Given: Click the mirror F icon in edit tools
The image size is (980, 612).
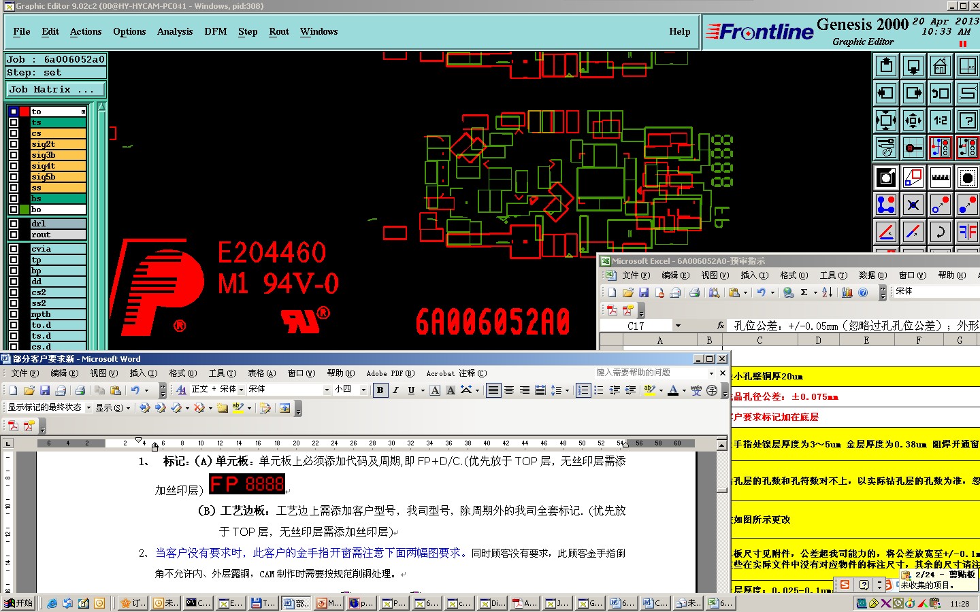Looking at the screenshot, I should tap(967, 232).
